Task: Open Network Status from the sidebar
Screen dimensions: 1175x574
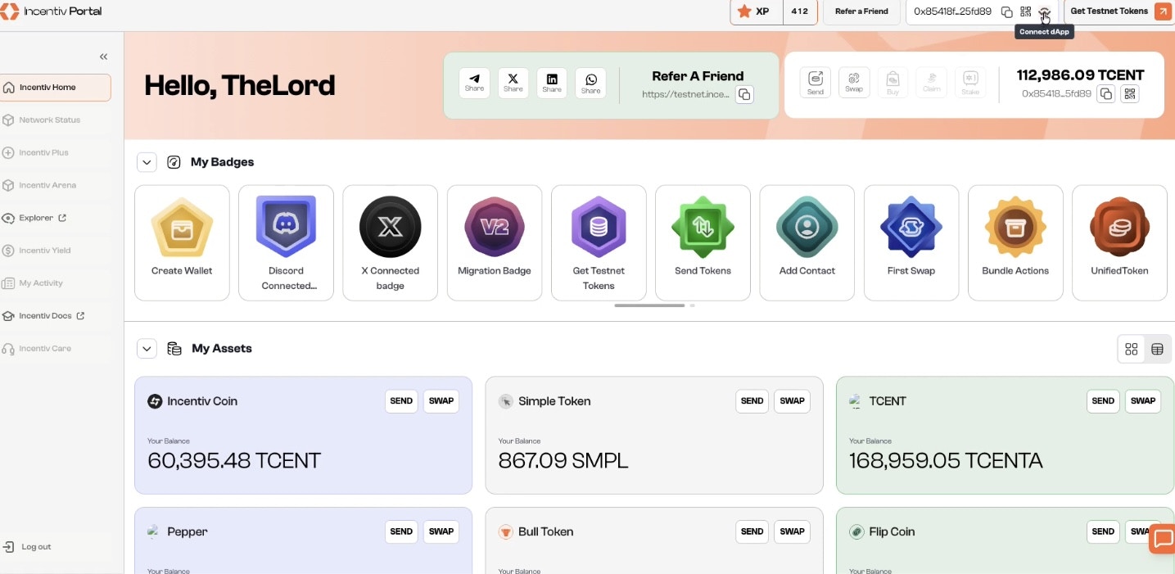Action: click(x=49, y=120)
